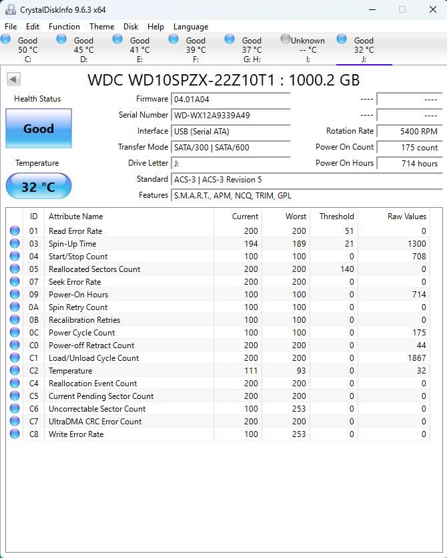
Task: Select disk E: at 41 °C
Action: (x=139, y=49)
